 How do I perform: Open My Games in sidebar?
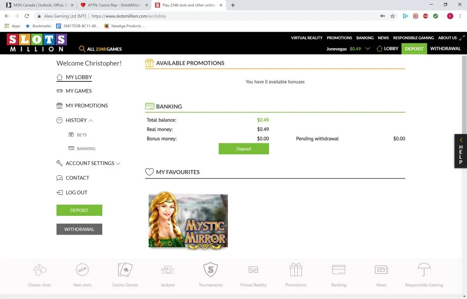tap(74, 91)
